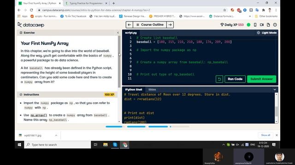Open the report issue info icon
The height and width of the screenshot is (165, 295).
[275, 25]
